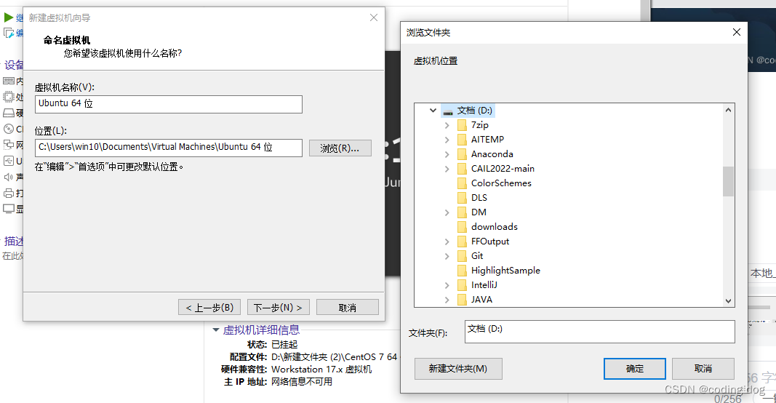This screenshot has height=403, width=776.
Task: Click the network adapter icon in sidebar
Action: [9, 145]
